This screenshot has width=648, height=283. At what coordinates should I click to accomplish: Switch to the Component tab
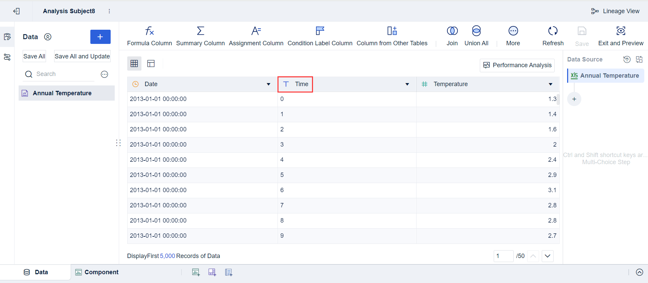pyautogui.click(x=97, y=272)
